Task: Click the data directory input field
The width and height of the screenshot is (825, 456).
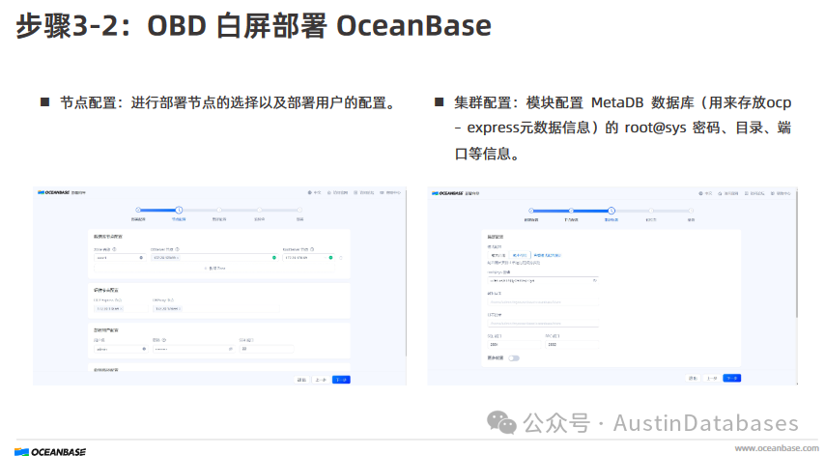Action: [x=543, y=301]
